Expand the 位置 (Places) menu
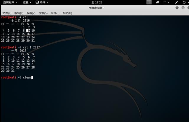This screenshot has width=189, height=122. [27, 2]
